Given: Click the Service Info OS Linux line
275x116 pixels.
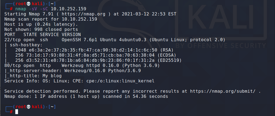Looking at the screenshot, I should coord(79,81).
